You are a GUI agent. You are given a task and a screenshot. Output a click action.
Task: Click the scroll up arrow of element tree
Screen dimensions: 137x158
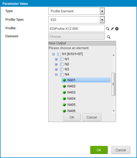(x=114, y=55)
